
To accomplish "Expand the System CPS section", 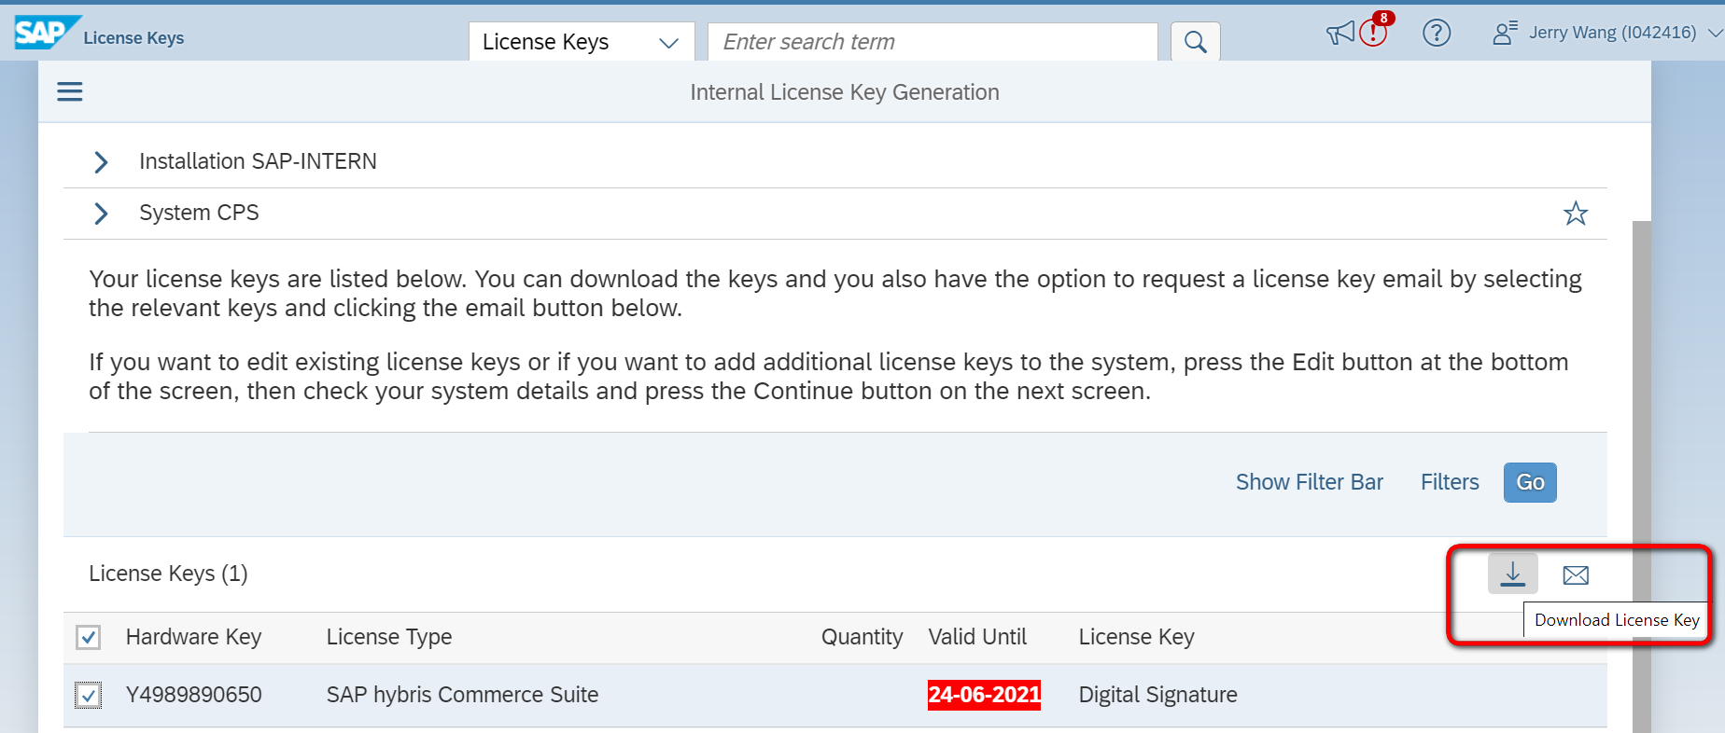I will 101,214.
